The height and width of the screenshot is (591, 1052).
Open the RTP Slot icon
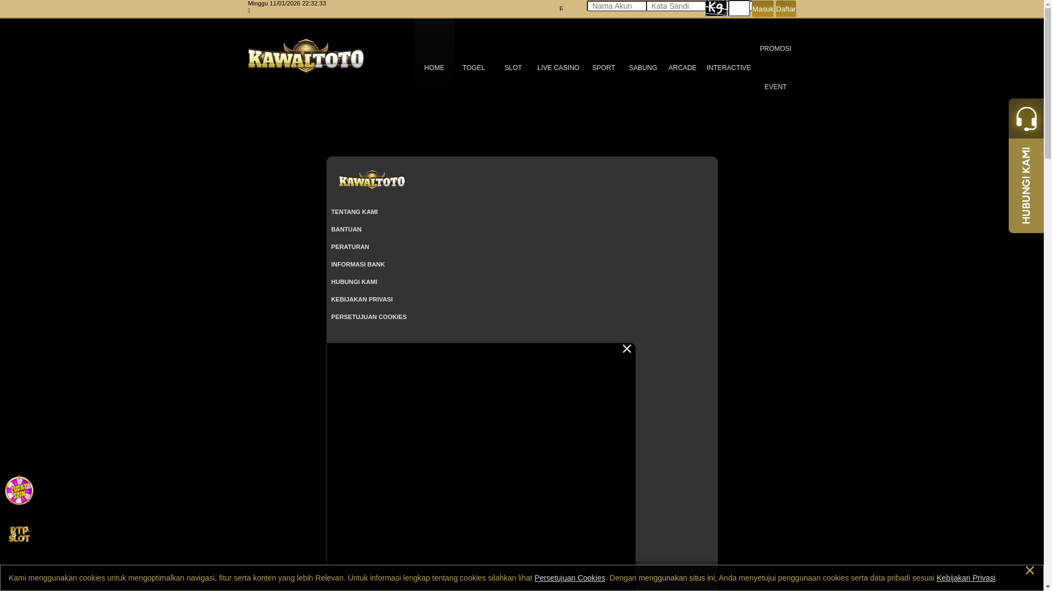point(19,534)
